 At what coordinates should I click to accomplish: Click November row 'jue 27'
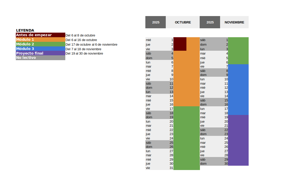(x=214, y=151)
